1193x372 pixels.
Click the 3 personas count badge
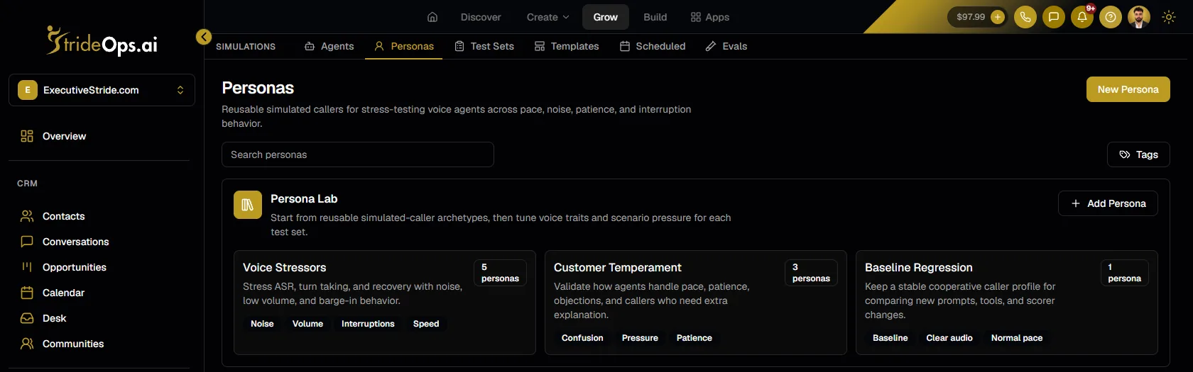[811, 273]
